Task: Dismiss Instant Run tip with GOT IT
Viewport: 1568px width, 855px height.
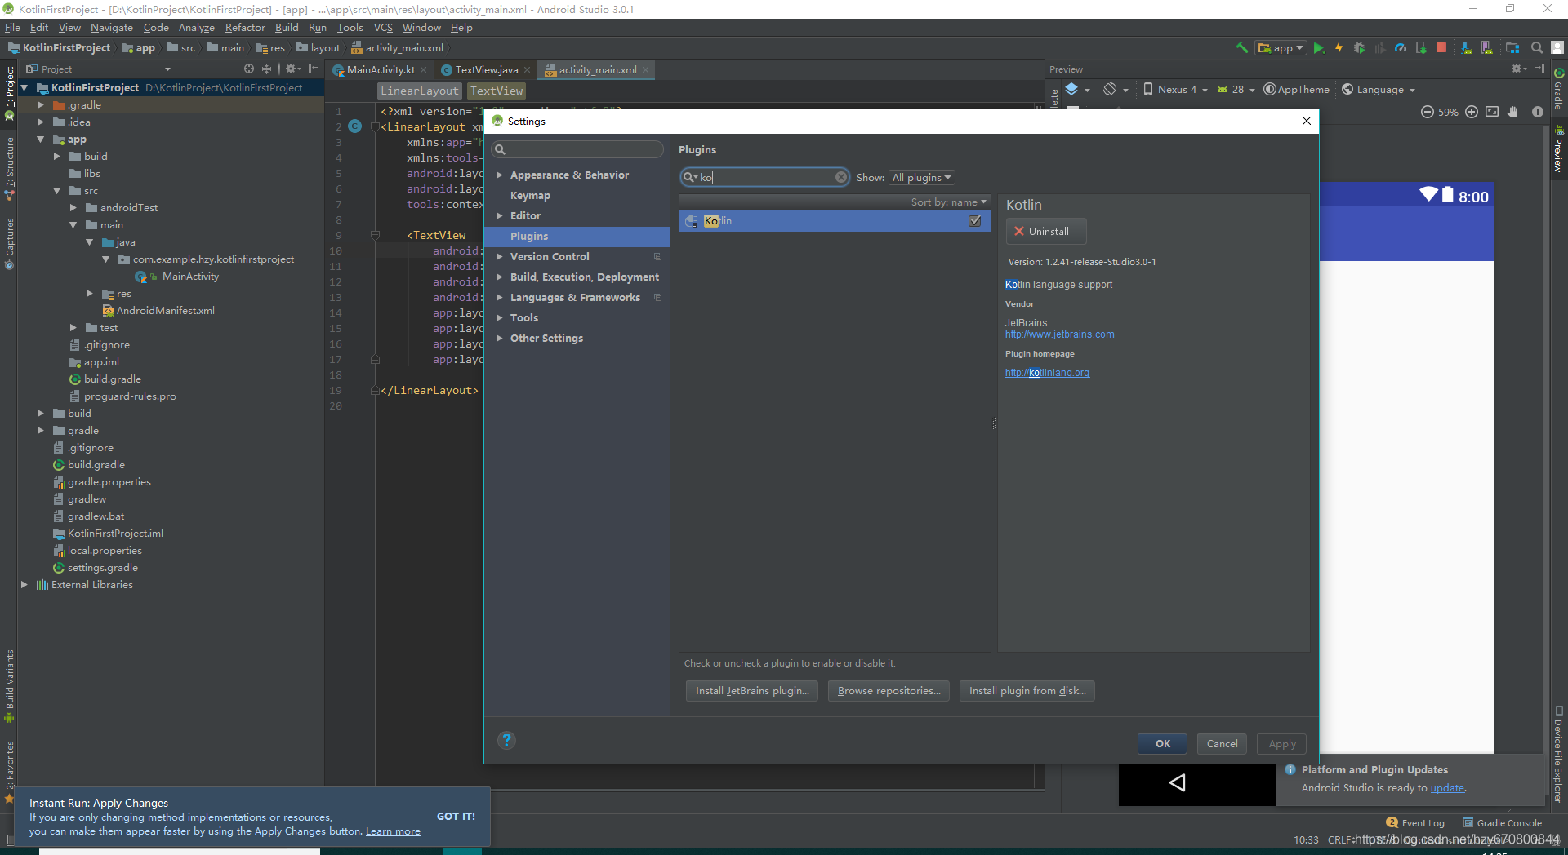Action: point(456,816)
